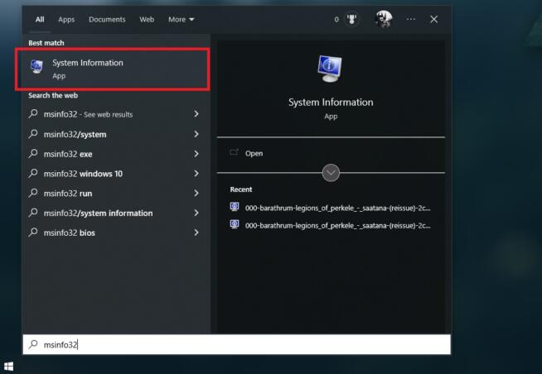Image resolution: width=542 pixels, height=374 pixels.
Task: Click magnifier beside 'msinfo32 windows 10'
Action: pyautogui.click(x=33, y=173)
